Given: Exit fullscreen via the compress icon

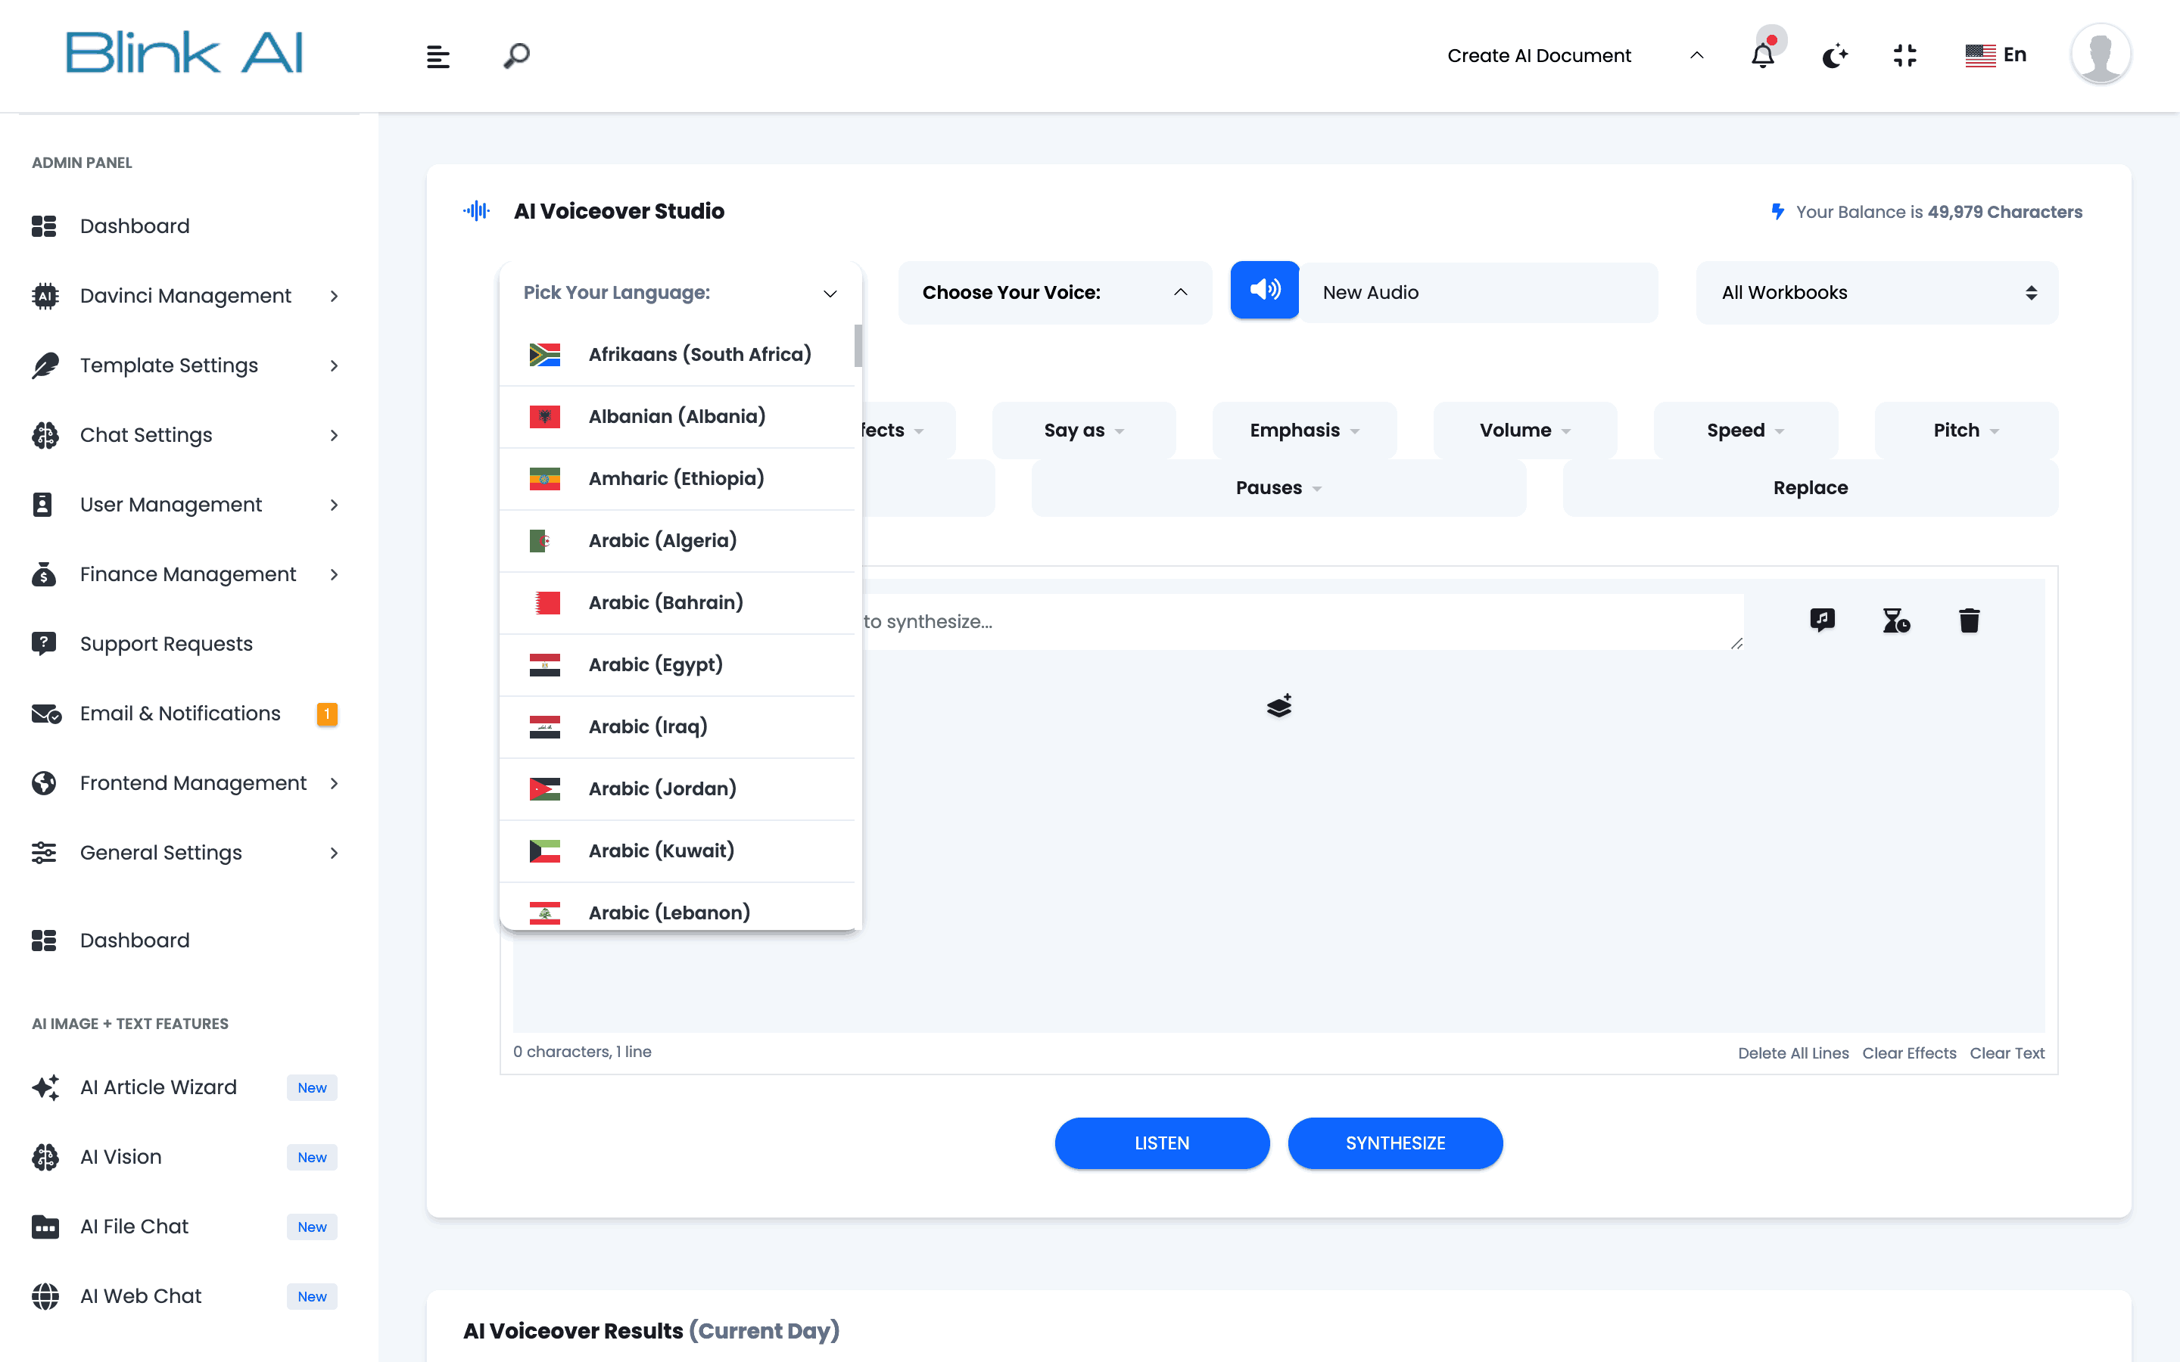Looking at the screenshot, I should pos(1904,56).
